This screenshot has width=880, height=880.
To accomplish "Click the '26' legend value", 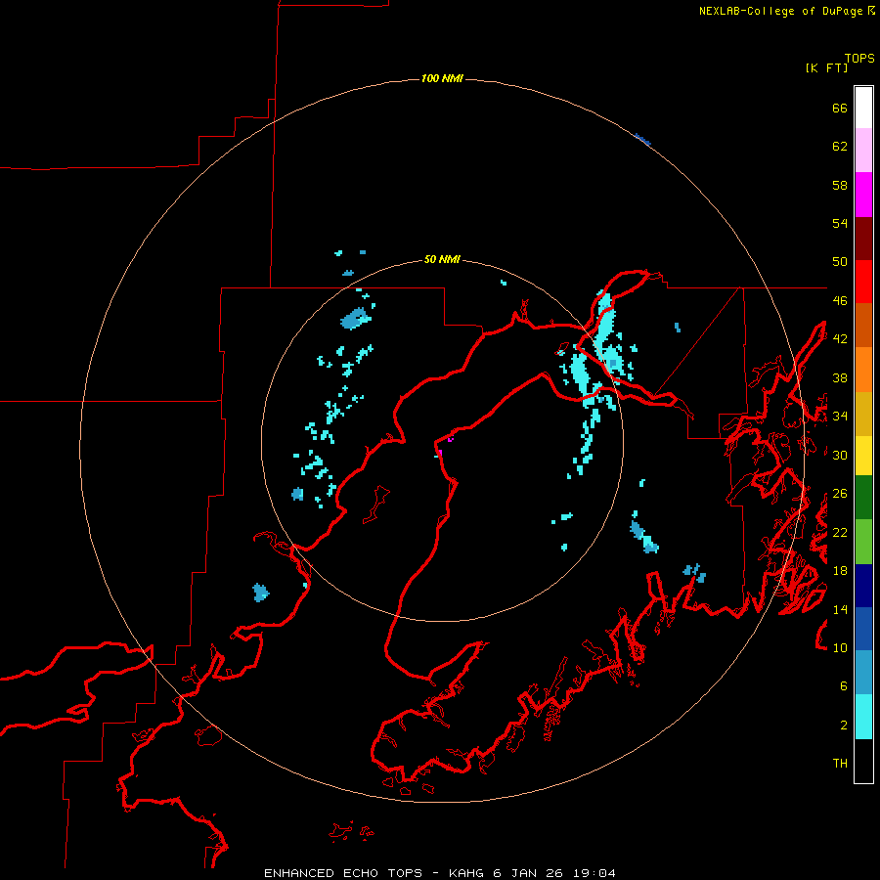I will pyautogui.click(x=840, y=494).
